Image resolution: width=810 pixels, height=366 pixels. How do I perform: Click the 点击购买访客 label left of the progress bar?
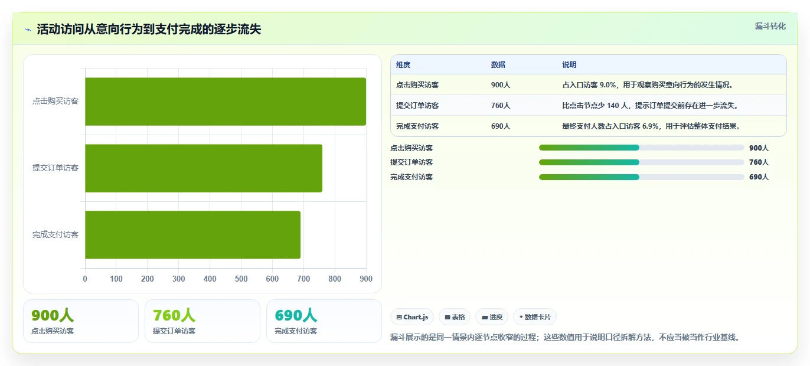click(411, 148)
